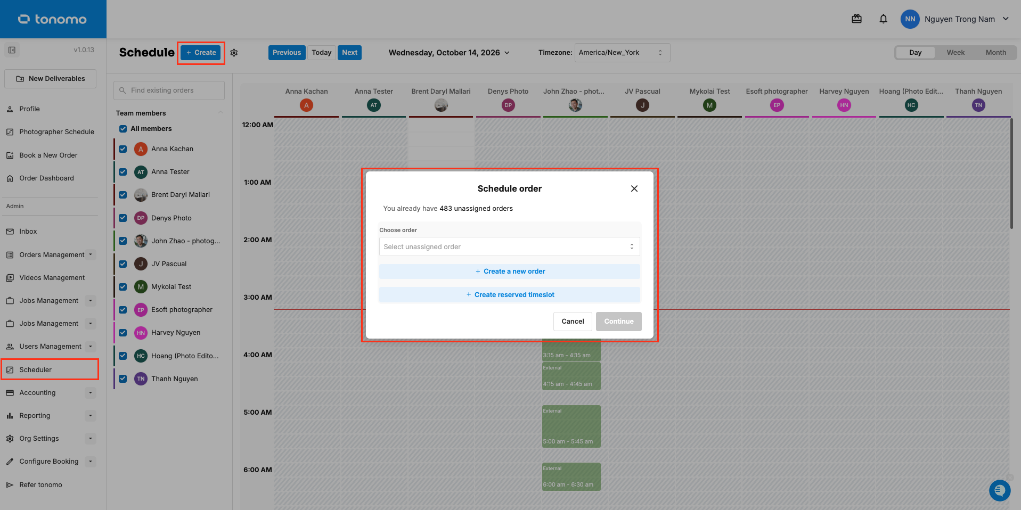Open the chat support bubble
This screenshot has height=510, width=1021.
pos(1000,490)
